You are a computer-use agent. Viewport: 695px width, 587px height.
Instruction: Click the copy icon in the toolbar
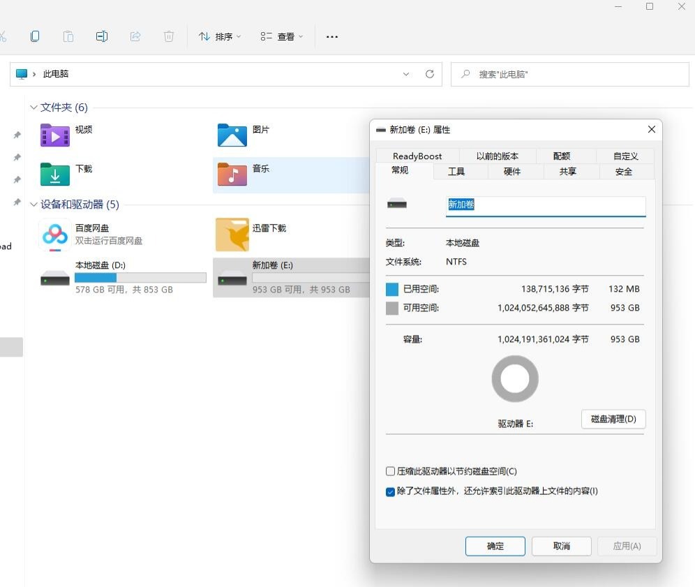click(x=35, y=36)
